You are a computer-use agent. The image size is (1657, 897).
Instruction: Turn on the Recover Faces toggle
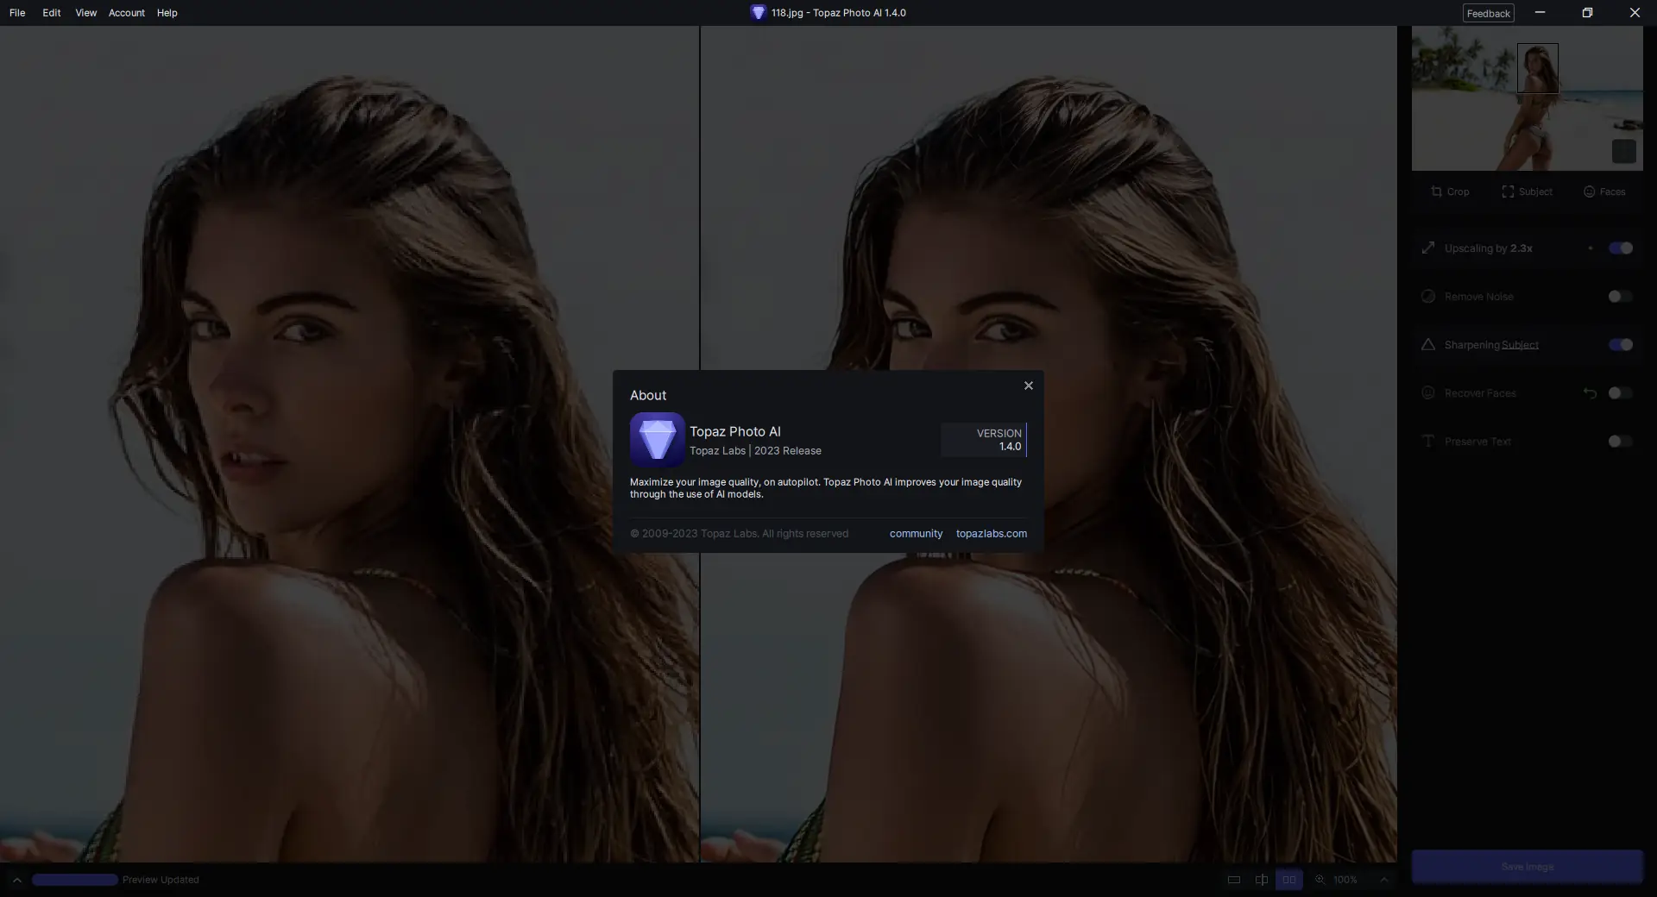click(x=1621, y=393)
